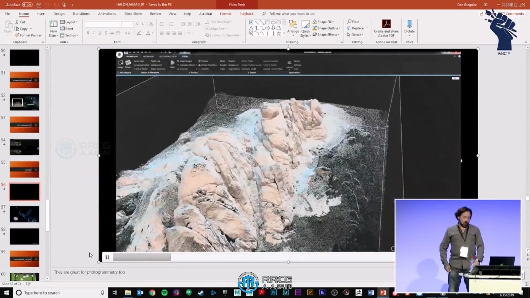Viewport: 530px width, 298px height.
Task: Open the File menu
Action: pos(7,14)
